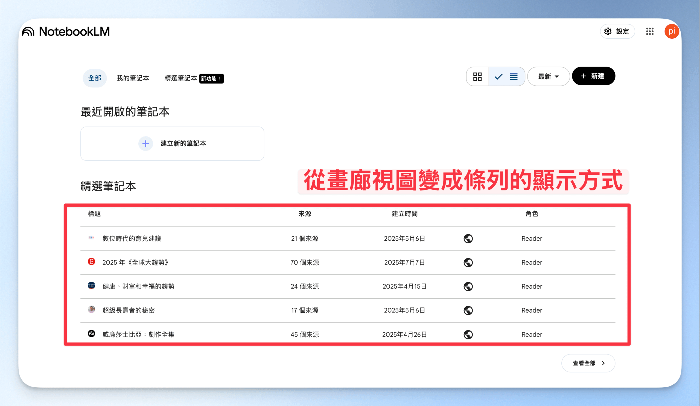Click icon beside 威廉莎士比亞：劇作全集
Image resolution: width=700 pixels, height=406 pixels.
pos(91,333)
